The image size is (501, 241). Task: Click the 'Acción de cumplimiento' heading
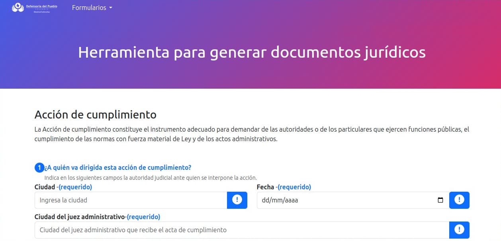(96, 115)
